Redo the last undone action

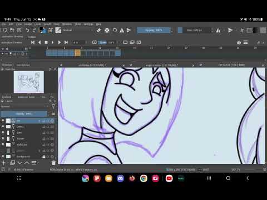pyautogui.click(x=34, y=30)
